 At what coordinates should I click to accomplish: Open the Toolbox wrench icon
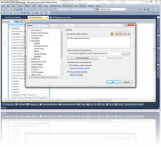pyautogui.click(x=141, y=9)
